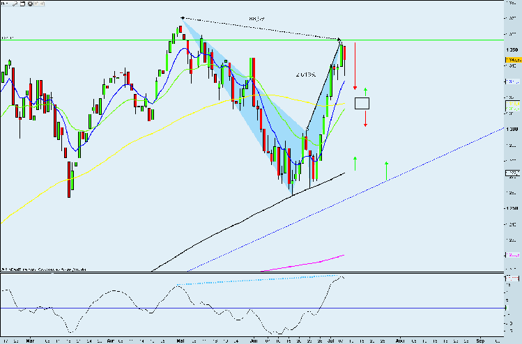522x344 pixels.
Task: Click the "1 350" price axis label
Action: pos(512,50)
